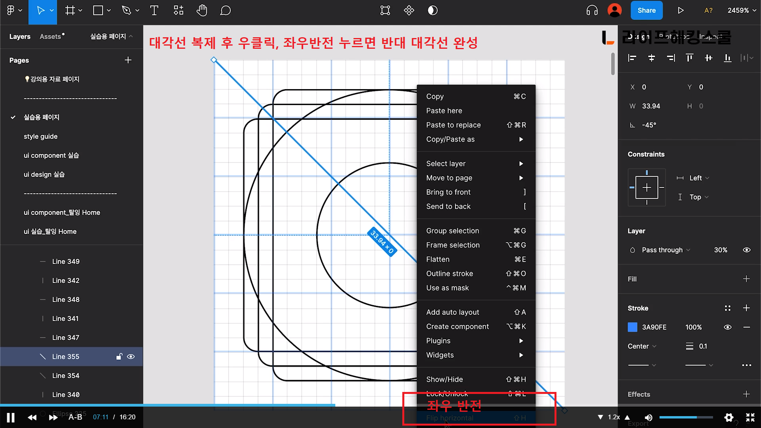Image resolution: width=761 pixels, height=428 pixels.
Task: Click the blue Share button
Action: pyautogui.click(x=646, y=11)
